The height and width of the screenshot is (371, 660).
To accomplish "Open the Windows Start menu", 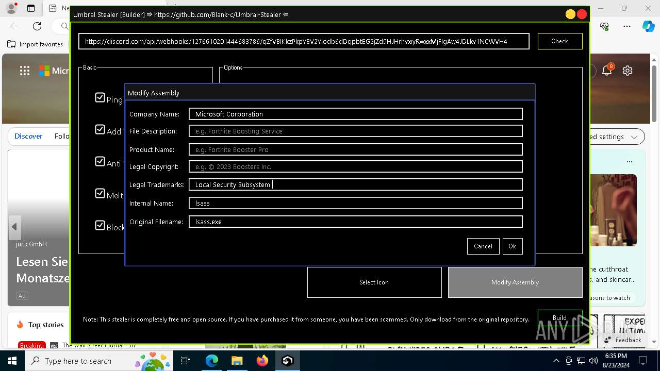I will click(x=12, y=361).
